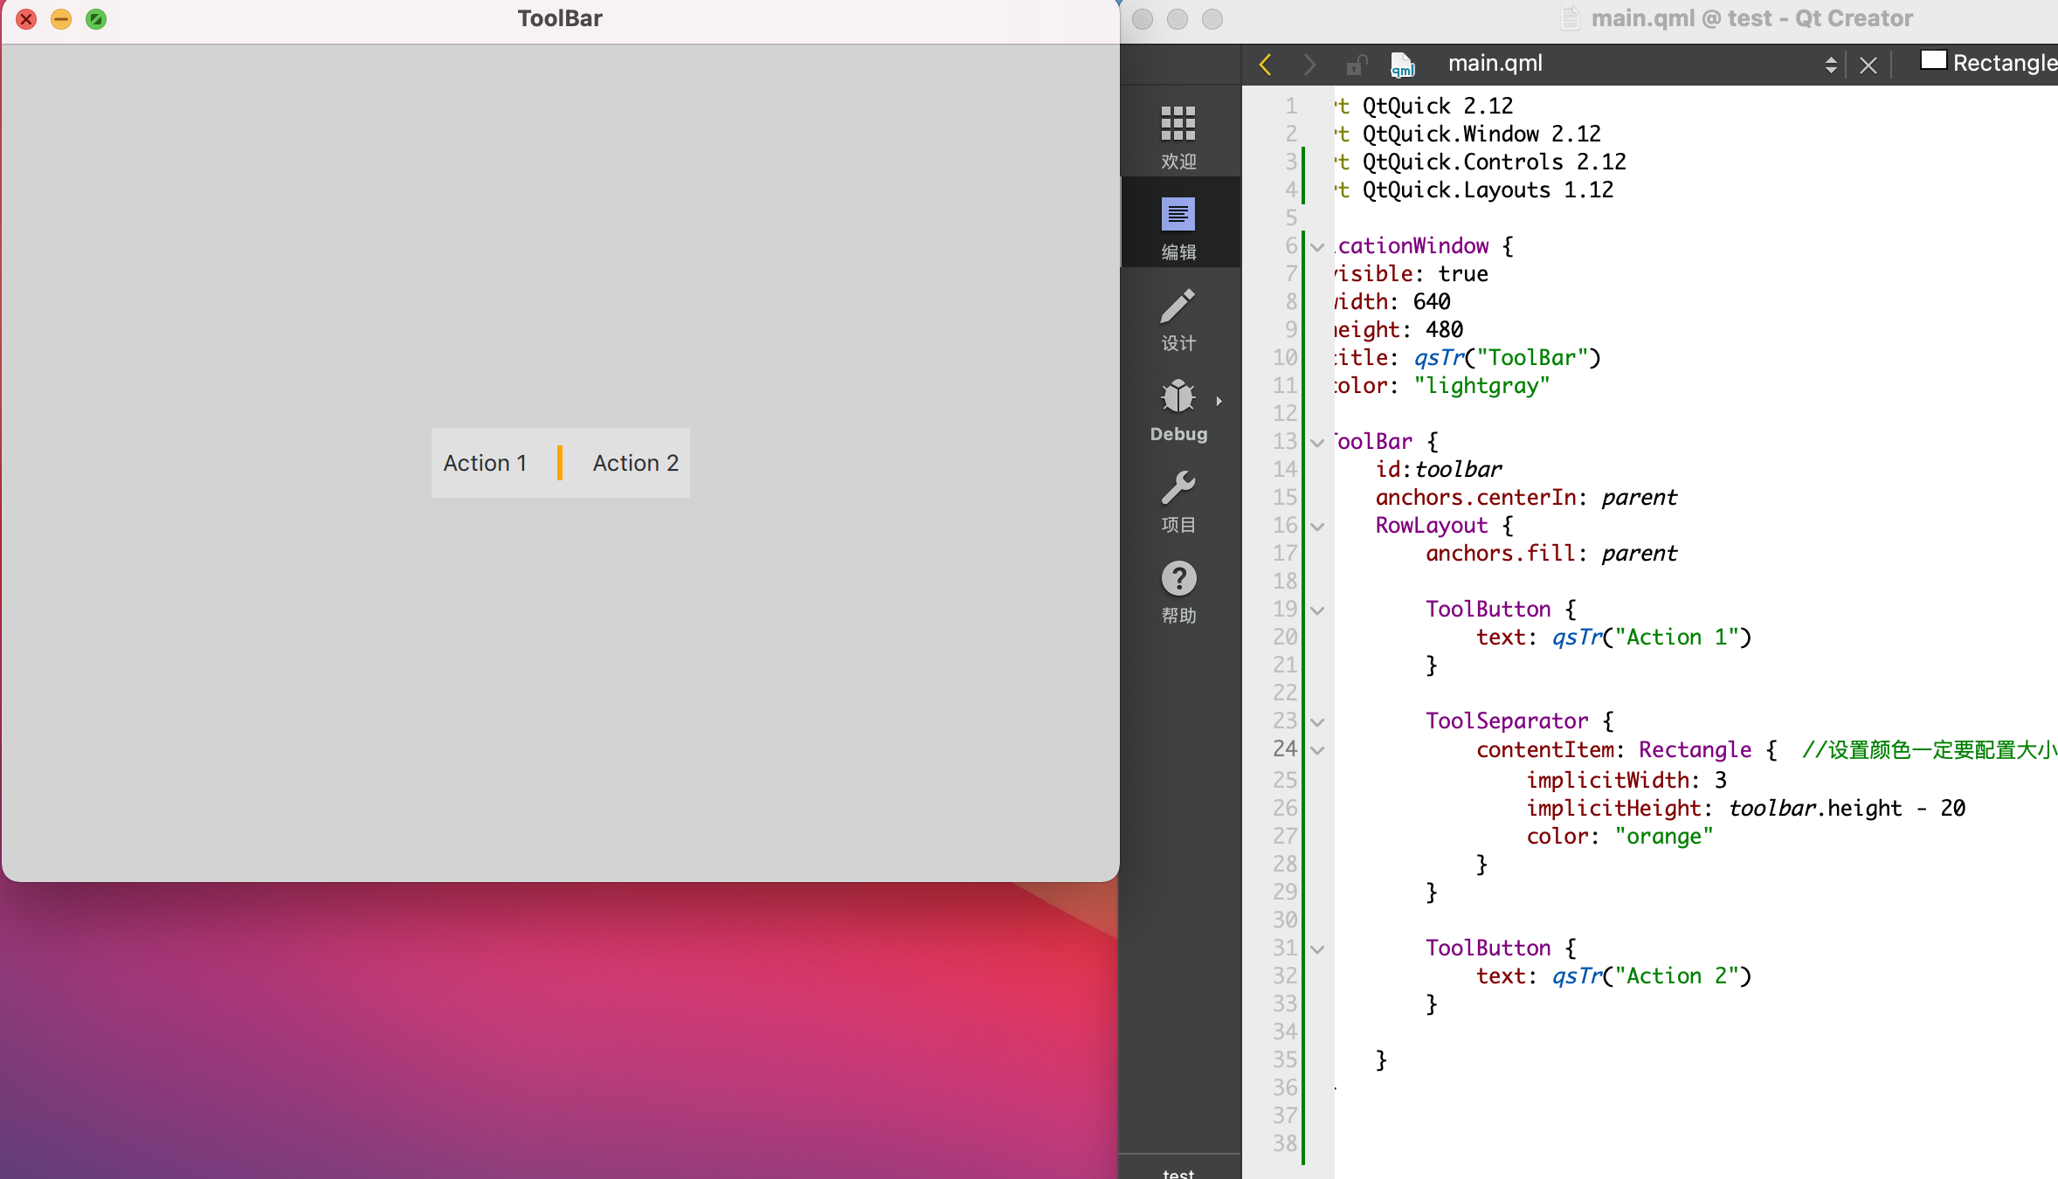Collapse the ToolButton block on line 31
Screen dimensions: 2058x1179
(1318, 949)
